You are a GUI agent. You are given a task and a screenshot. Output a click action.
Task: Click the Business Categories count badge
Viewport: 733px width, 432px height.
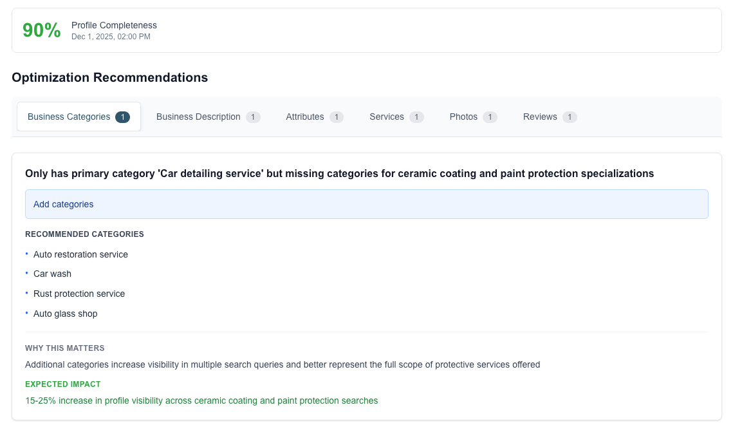(x=122, y=117)
